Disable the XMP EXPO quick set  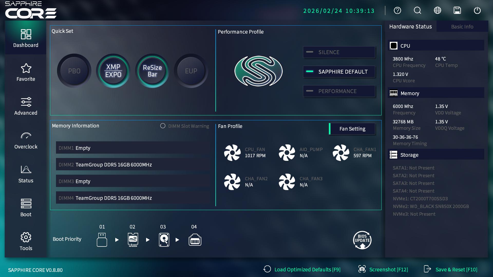tap(113, 71)
